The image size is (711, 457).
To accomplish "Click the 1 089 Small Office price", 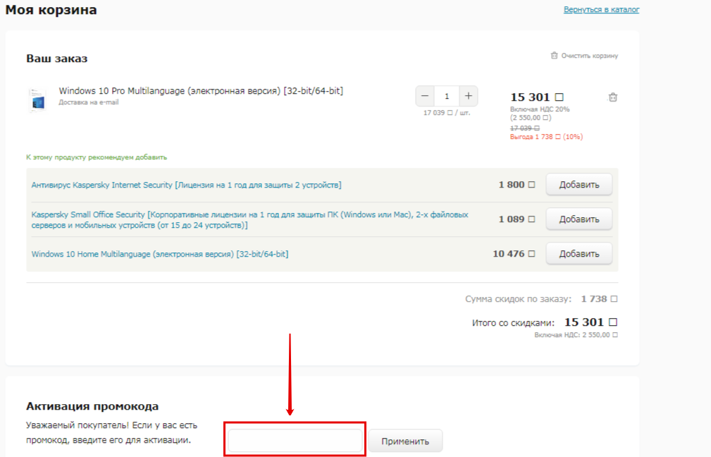I will 517,219.
